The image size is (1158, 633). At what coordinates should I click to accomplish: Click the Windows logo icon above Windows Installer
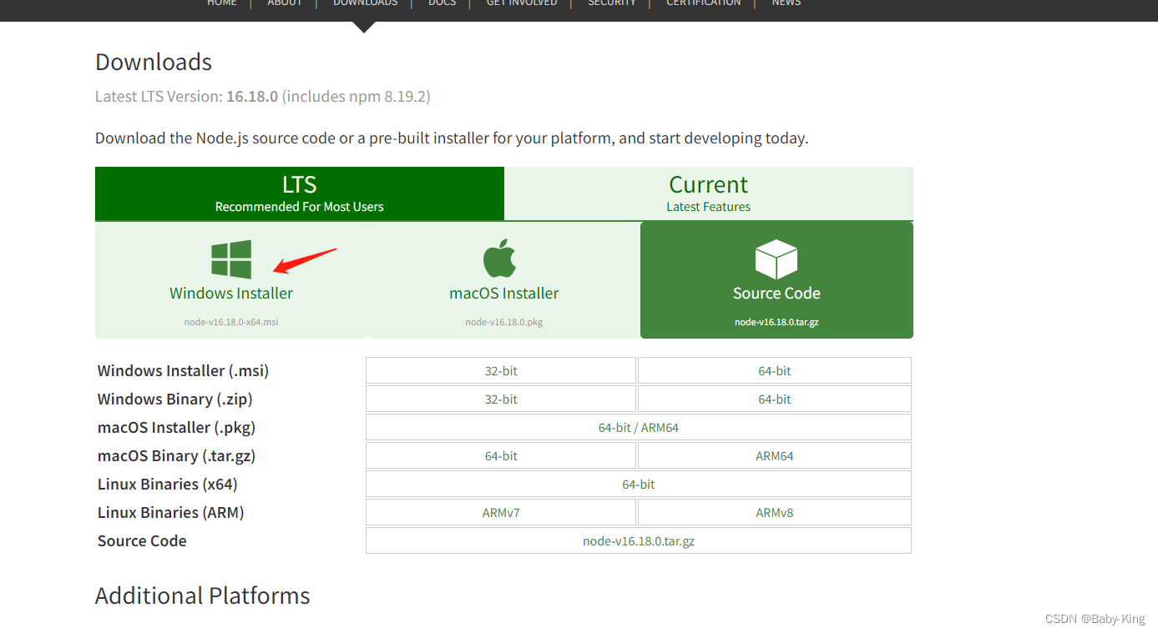(231, 259)
